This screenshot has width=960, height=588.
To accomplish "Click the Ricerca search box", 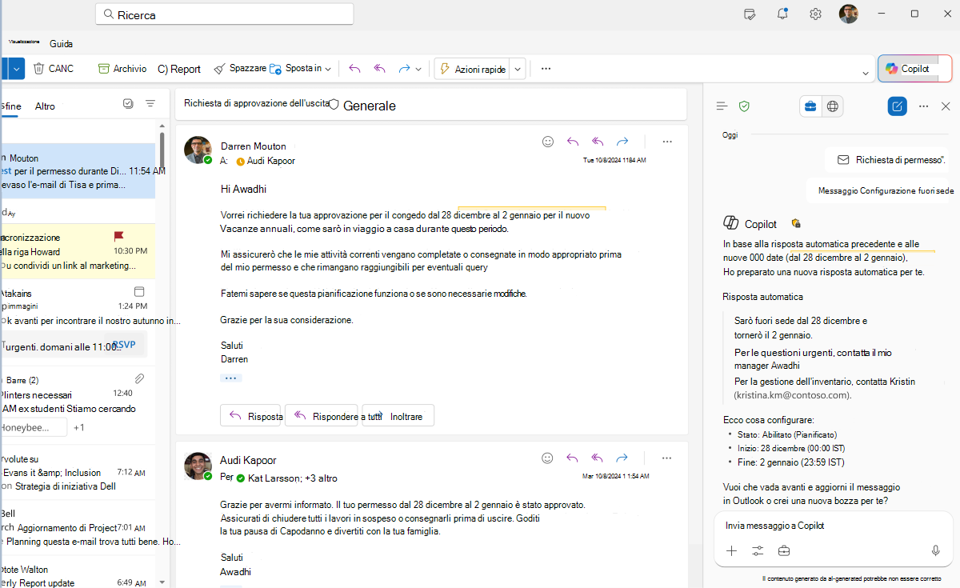I will (x=224, y=14).
